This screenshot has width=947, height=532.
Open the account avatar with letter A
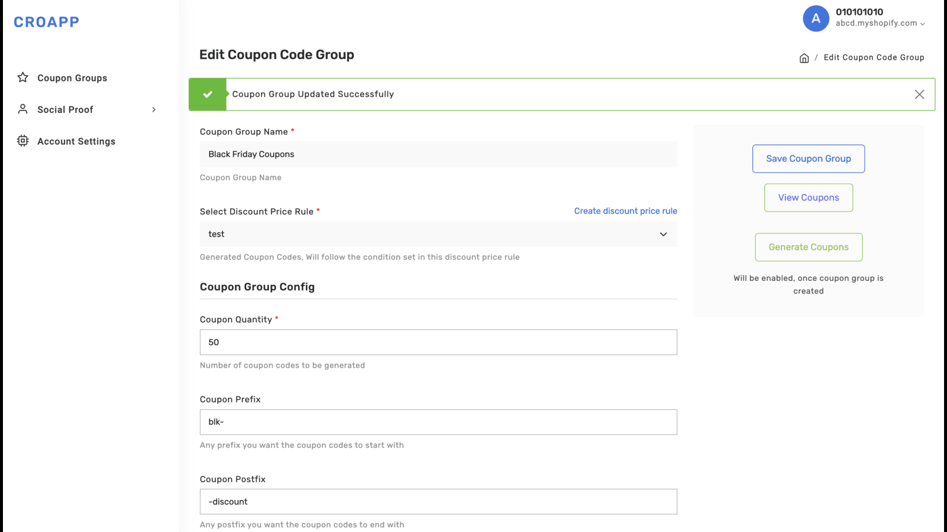click(x=816, y=18)
